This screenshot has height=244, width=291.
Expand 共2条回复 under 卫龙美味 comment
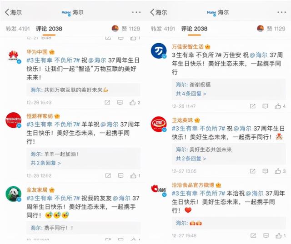(x=191, y=159)
